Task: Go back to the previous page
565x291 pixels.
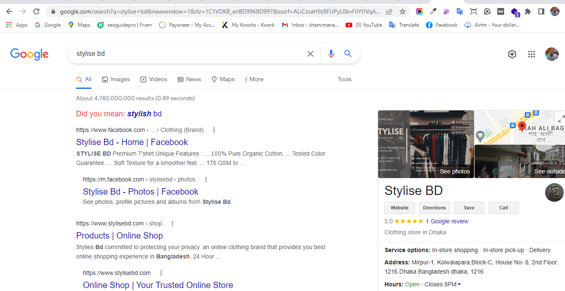Action: coord(9,11)
